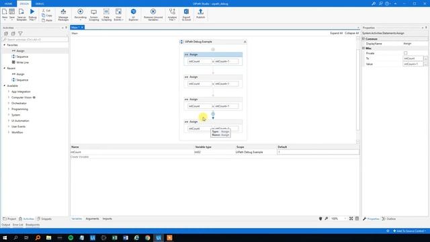Image resolution: width=430 pixels, height=242 pixels.
Task: Collapse UiPath Debug Example sequence
Action: [x=245, y=42]
